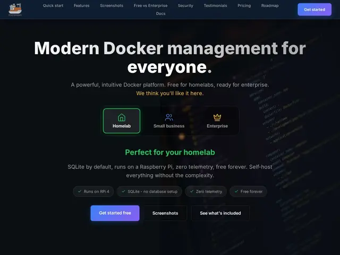Switch to the Enterprise tab
This screenshot has width=340, height=255.
click(217, 121)
